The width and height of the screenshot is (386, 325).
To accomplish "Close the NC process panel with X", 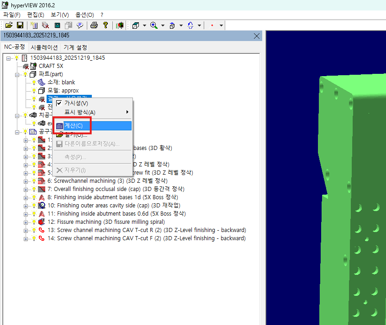I will 257,36.
